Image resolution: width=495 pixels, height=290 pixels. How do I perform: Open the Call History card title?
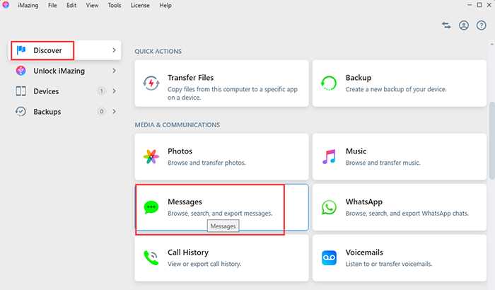click(188, 253)
